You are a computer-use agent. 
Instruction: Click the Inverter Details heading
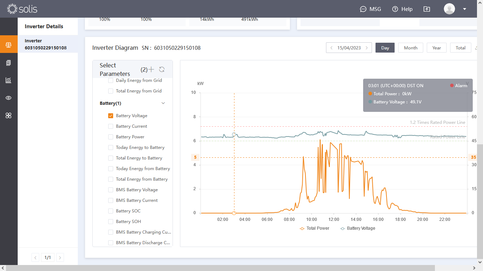(44, 26)
